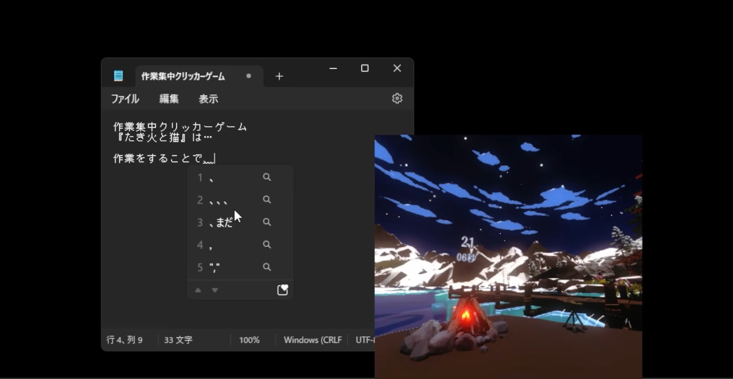This screenshot has width=733, height=379.
Task: Click the Windows (CRLF) line ending indicator
Action: 312,340
